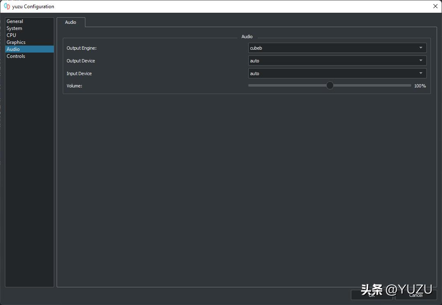
Task: Click the Audio tab header
Action: pyautogui.click(x=71, y=22)
